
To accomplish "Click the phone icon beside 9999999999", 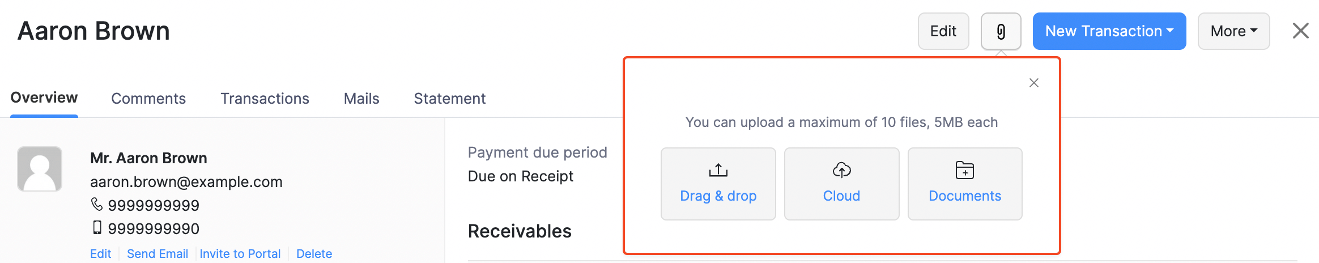I will pos(97,204).
